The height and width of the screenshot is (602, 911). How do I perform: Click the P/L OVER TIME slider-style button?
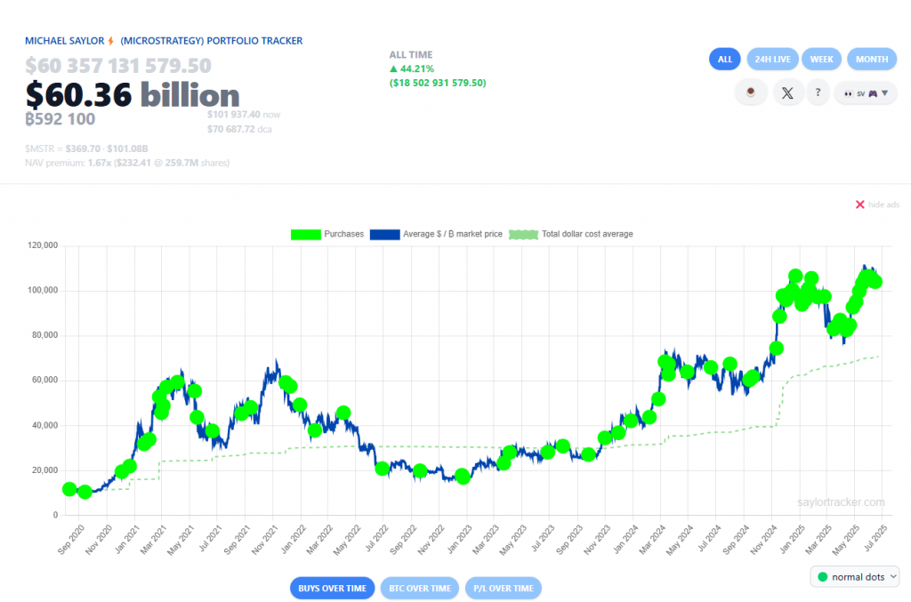[503, 588]
